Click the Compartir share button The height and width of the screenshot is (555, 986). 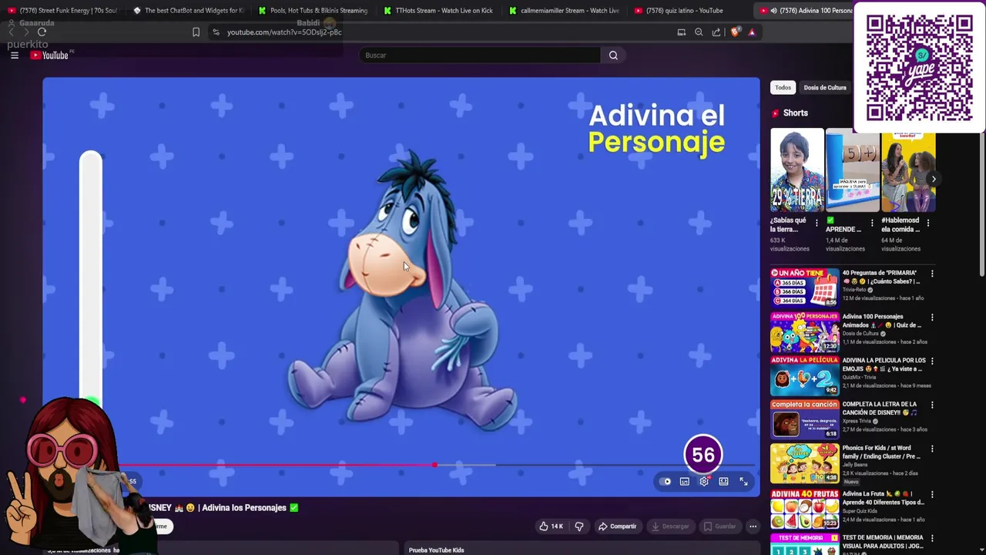click(x=617, y=526)
